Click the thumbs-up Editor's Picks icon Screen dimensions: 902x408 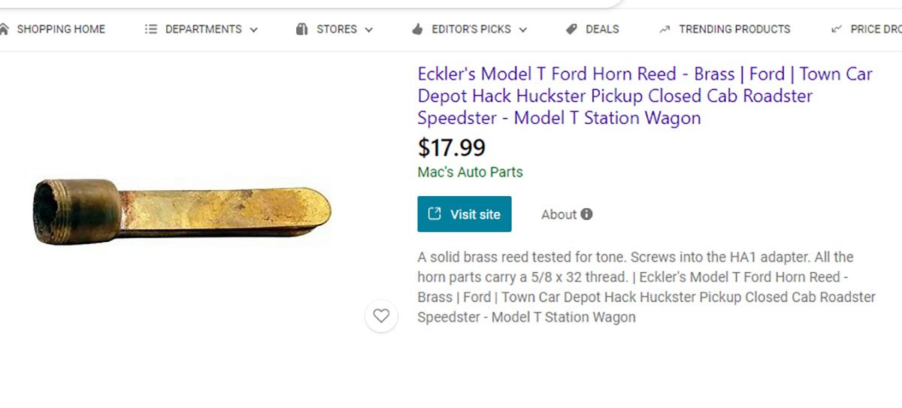(417, 29)
